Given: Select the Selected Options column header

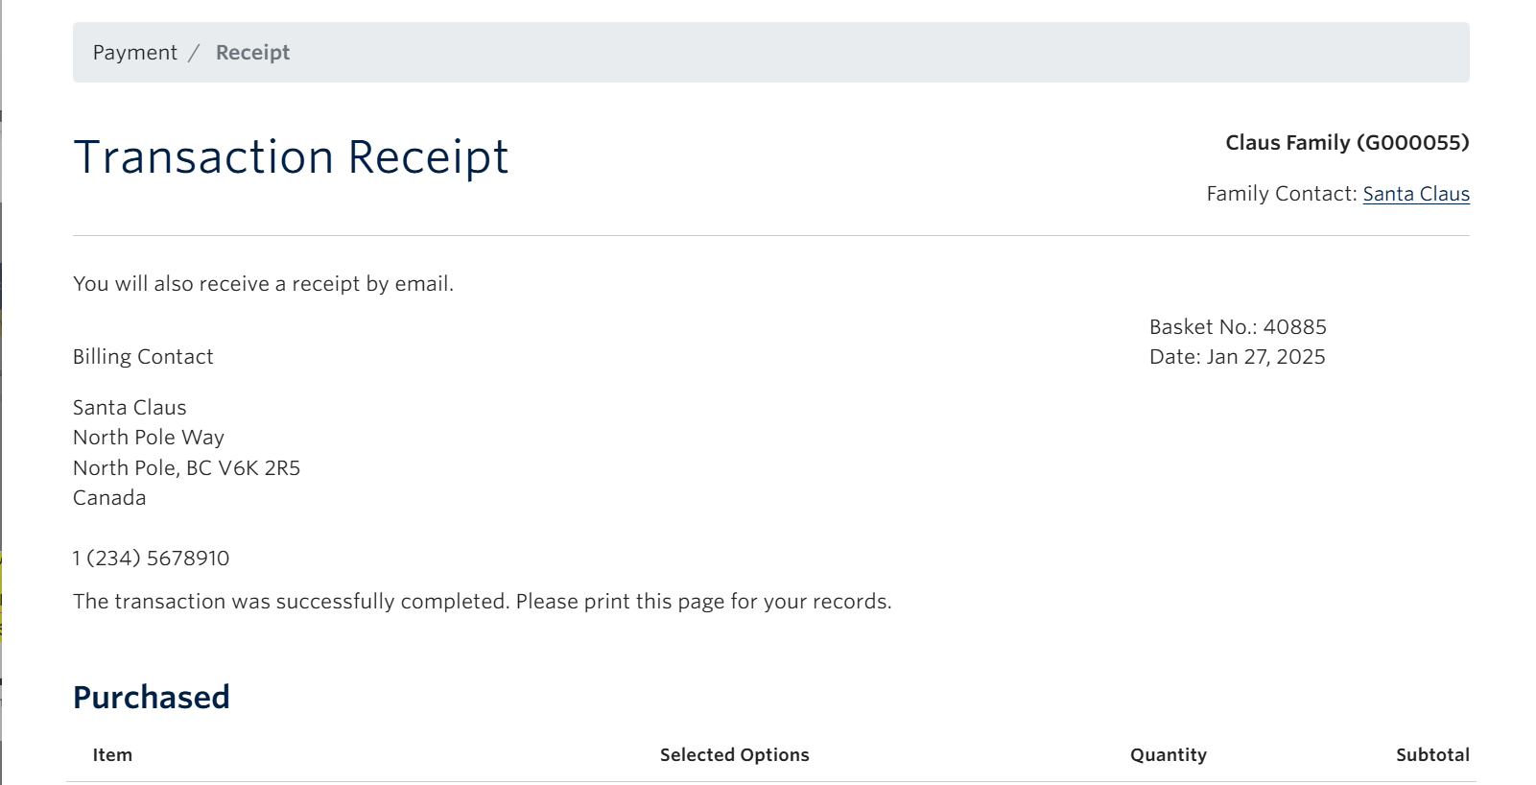Looking at the screenshot, I should [x=734, y=755].
